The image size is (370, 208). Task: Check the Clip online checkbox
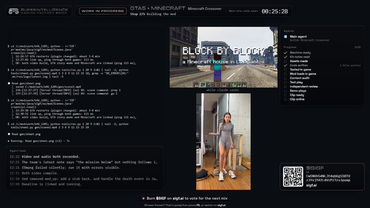click(x=285, y=99)
